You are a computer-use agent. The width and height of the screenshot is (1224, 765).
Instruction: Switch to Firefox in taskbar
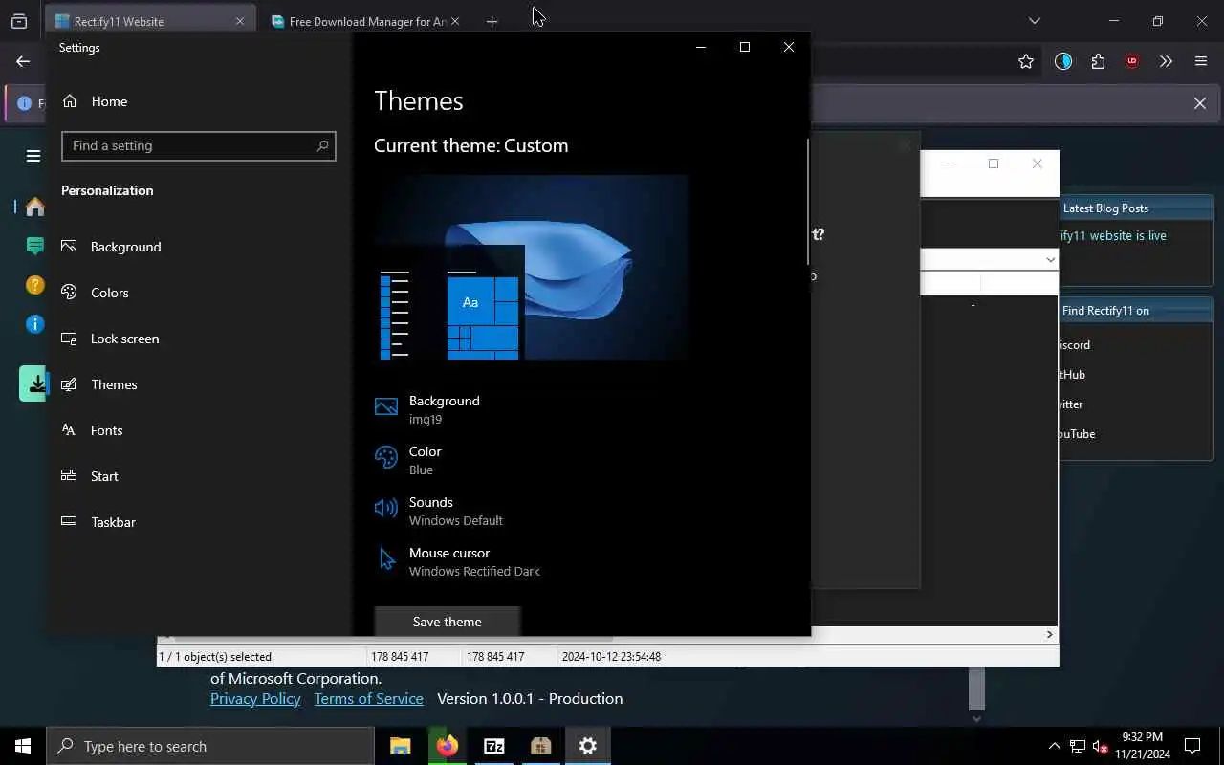click(x=447, y=746)
